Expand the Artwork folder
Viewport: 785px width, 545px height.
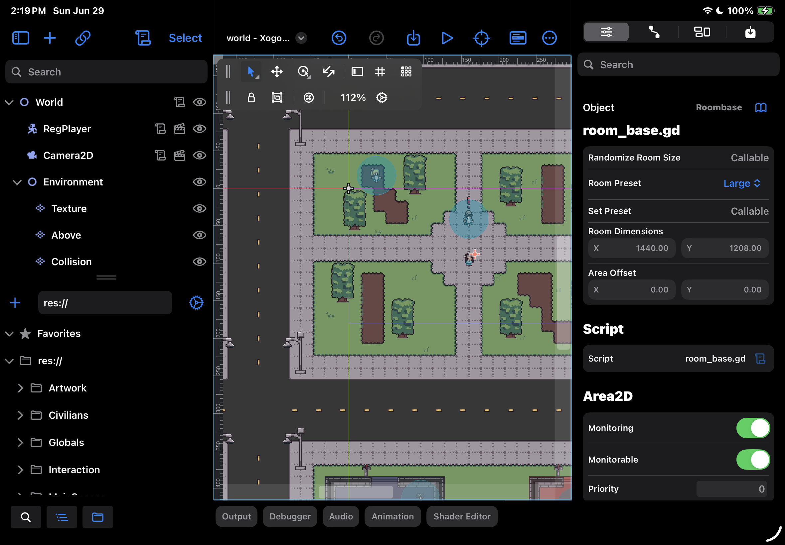[x=20, y=388]
